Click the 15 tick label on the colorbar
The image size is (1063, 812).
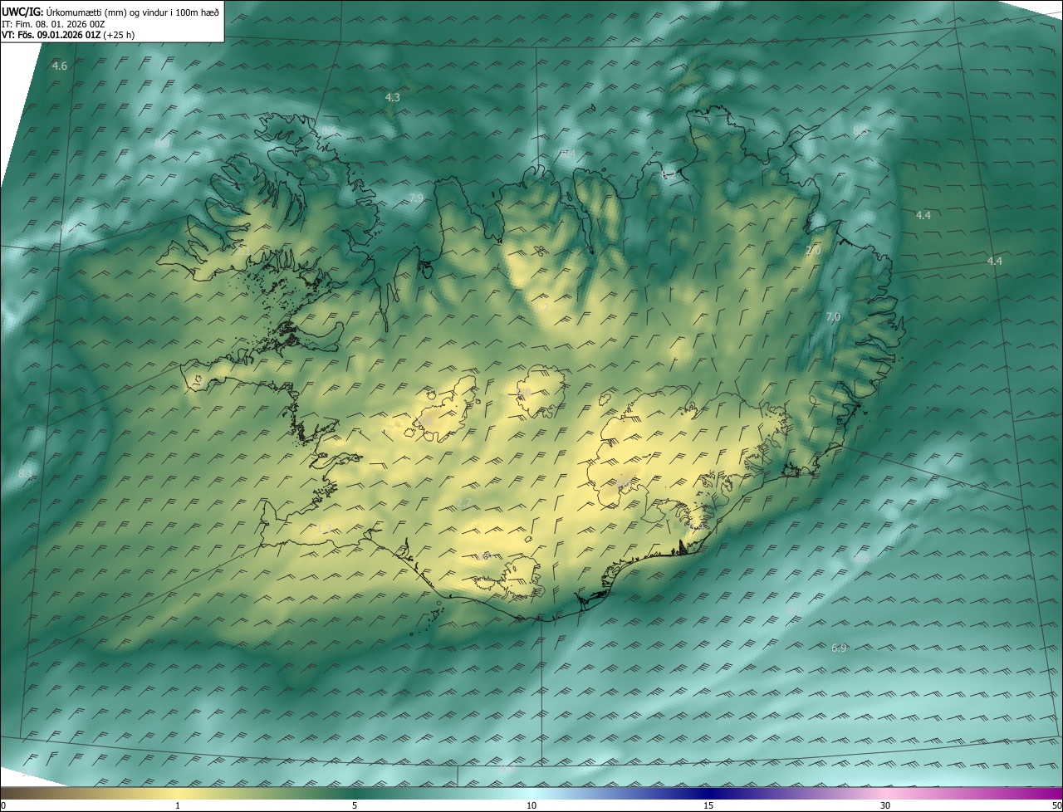tap(708, 805)
